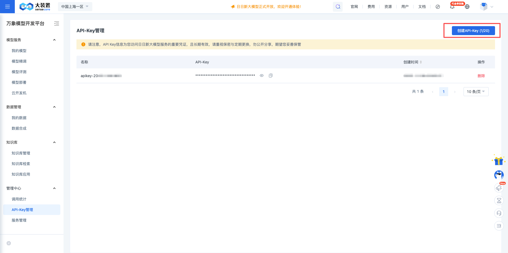508x253 pixels.
Task: Click the 创建API-Key (1/20) button
Action: tap(473, 31)
